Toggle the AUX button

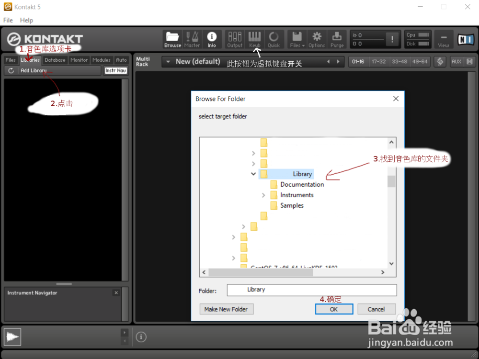pos(456,62)
